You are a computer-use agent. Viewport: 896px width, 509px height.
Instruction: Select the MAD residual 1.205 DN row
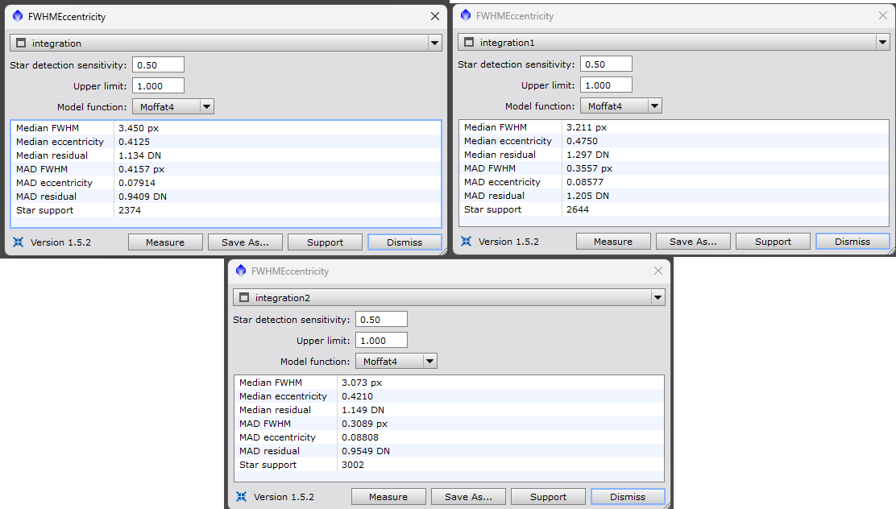pos(674,196)
